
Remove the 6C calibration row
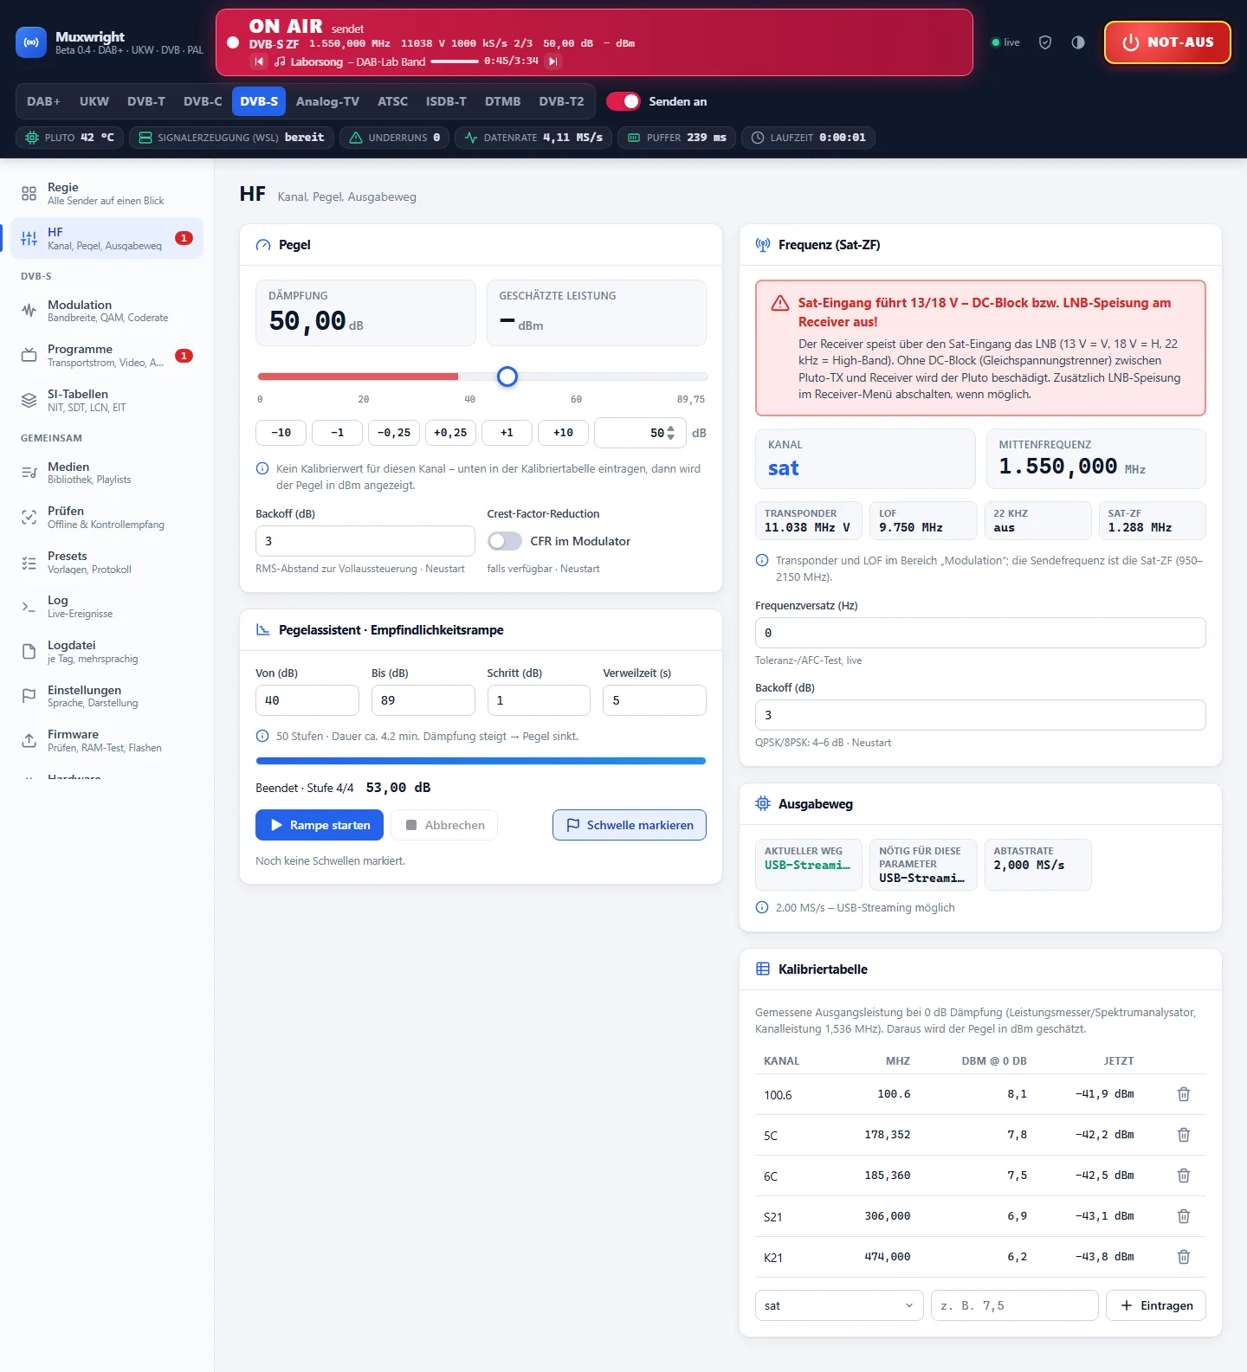(1184, 1176)
